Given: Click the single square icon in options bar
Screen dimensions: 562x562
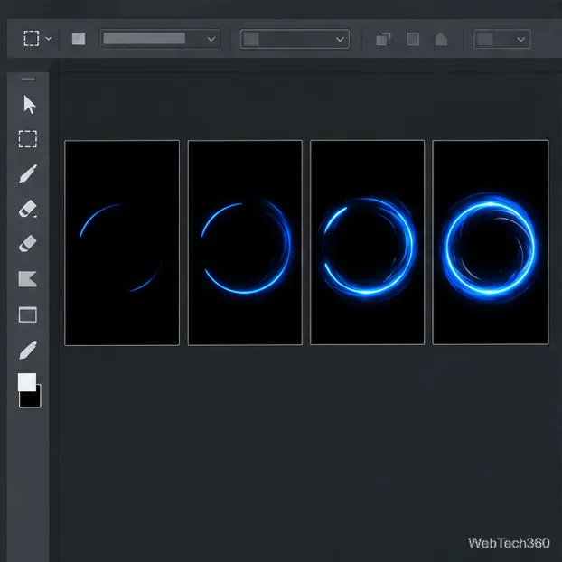Looking at the screenshot, I should coord(413,39).
